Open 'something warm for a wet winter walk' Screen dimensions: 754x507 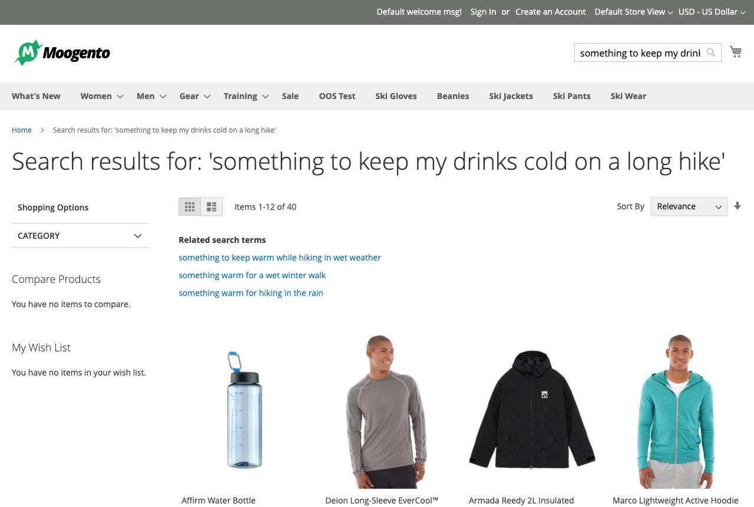click(x=252, y=275)
